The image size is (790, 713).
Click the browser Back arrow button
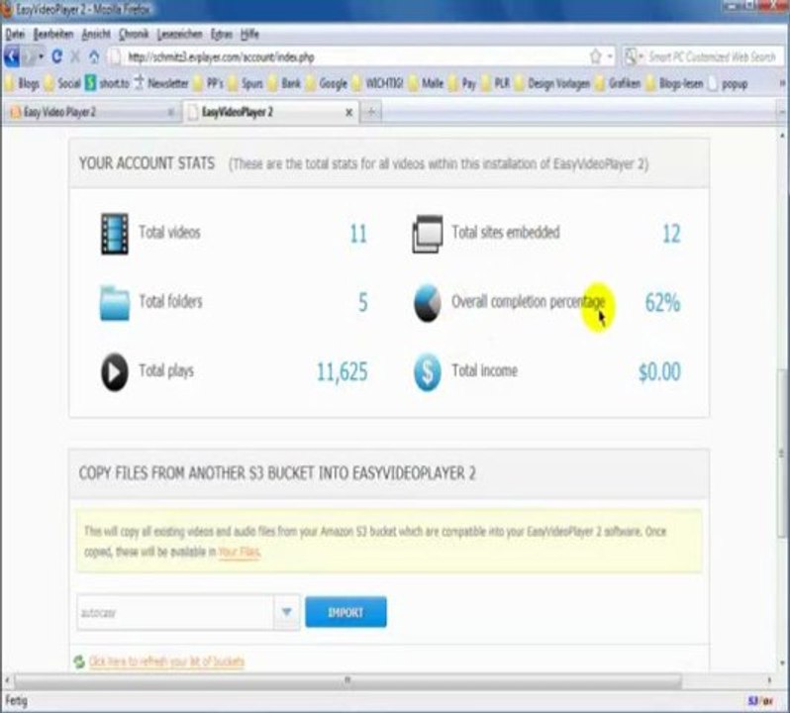[12, 56]
